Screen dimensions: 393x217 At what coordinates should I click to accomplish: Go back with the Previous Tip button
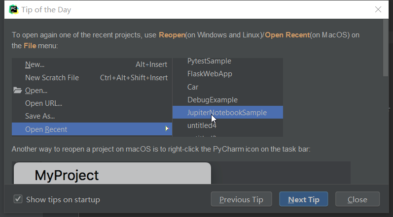point(241,199)
